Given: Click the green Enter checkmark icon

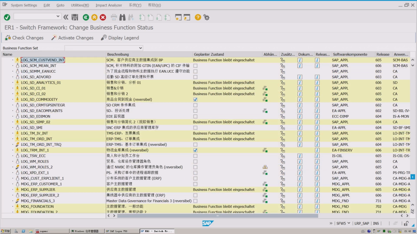Looking at the screenshot, I should click(7, 17).
